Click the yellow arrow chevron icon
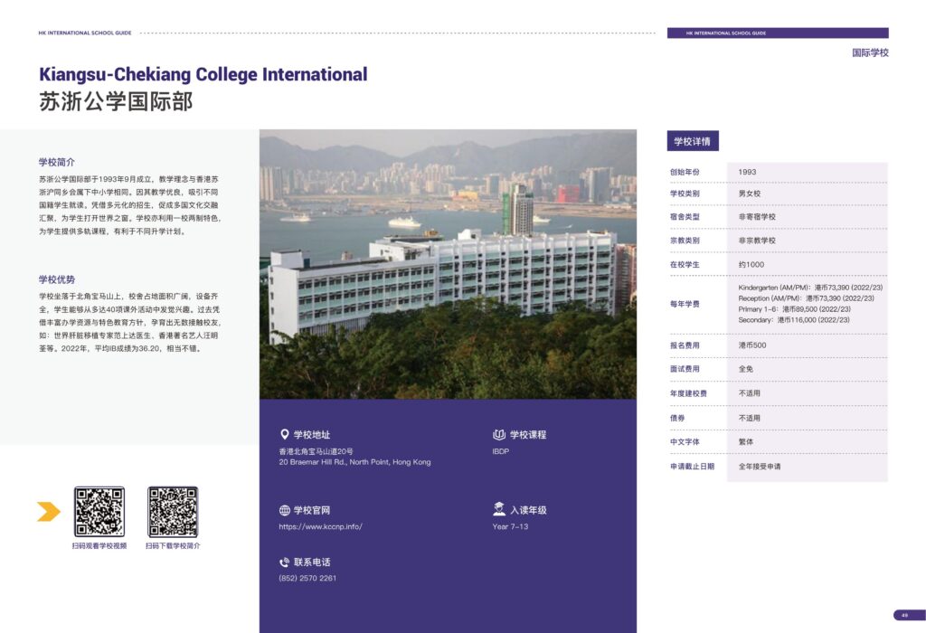926x633 pixels. point(49,511)
